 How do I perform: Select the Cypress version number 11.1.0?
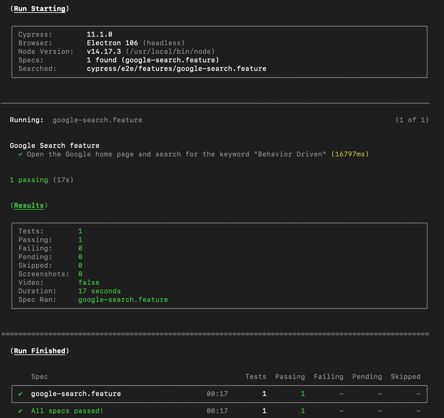tap(99, 34)
